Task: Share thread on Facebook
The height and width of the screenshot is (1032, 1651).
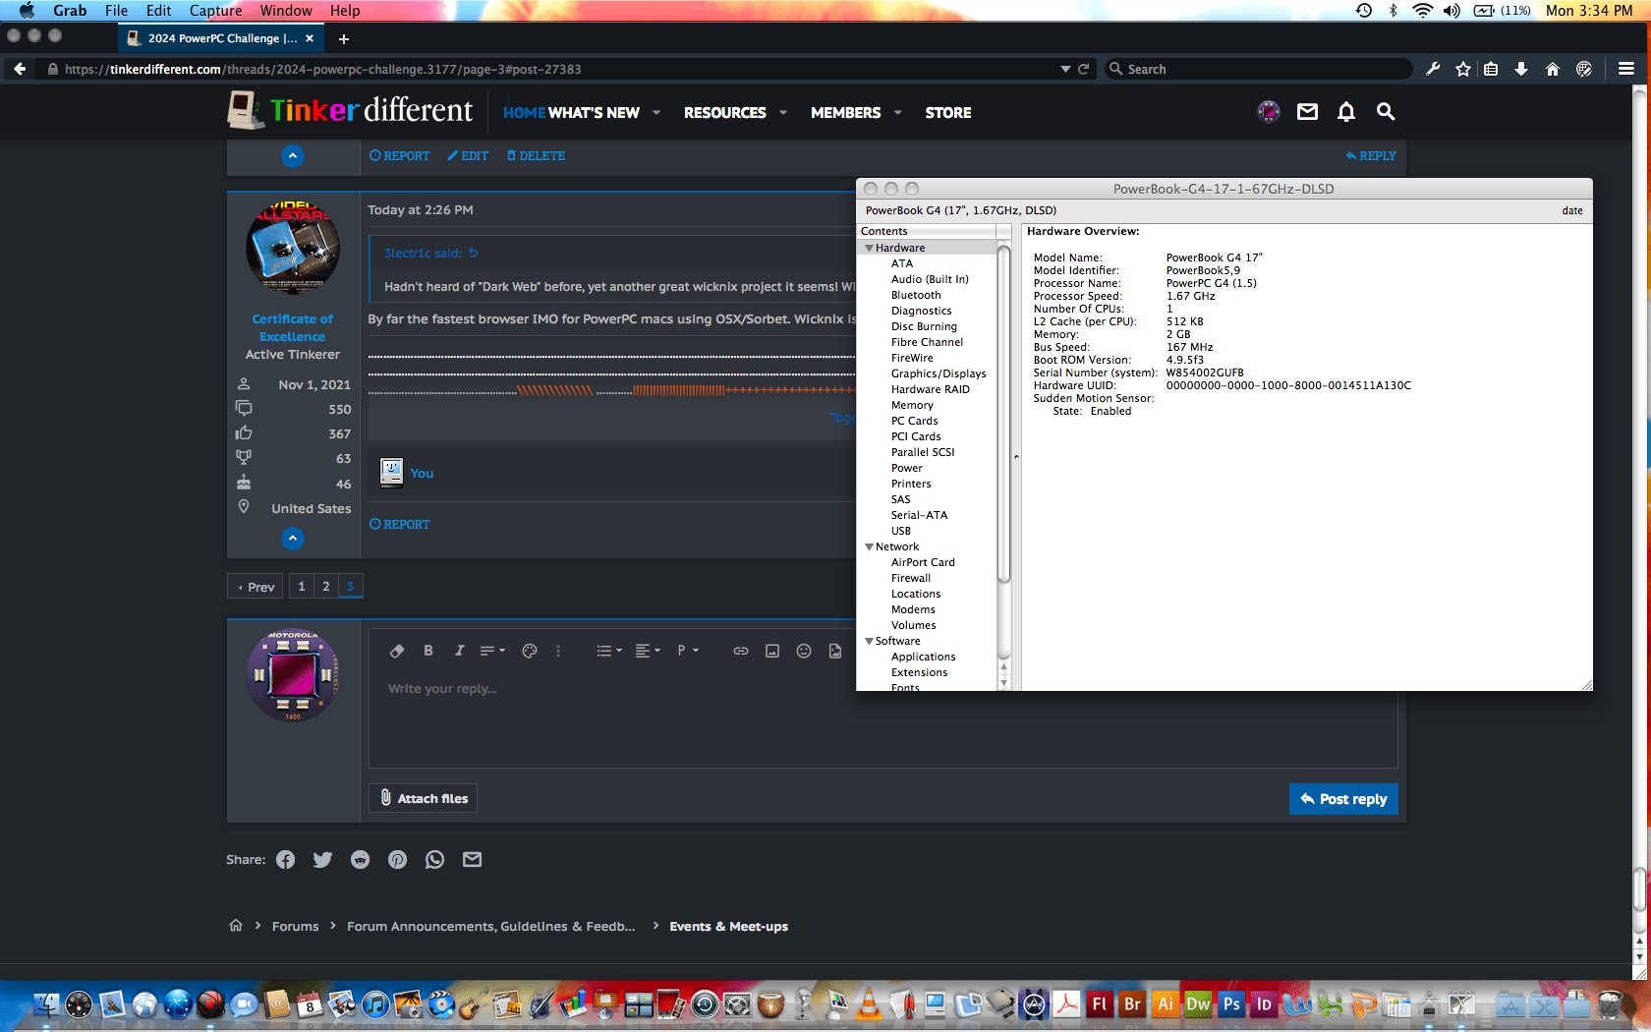Action: 285,860
